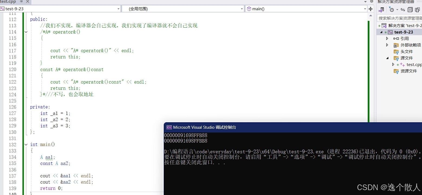Focus the 搜索解决方案资源管理器 search box
The height and width of the screenshot is (195, 422).
click(400, 18)
